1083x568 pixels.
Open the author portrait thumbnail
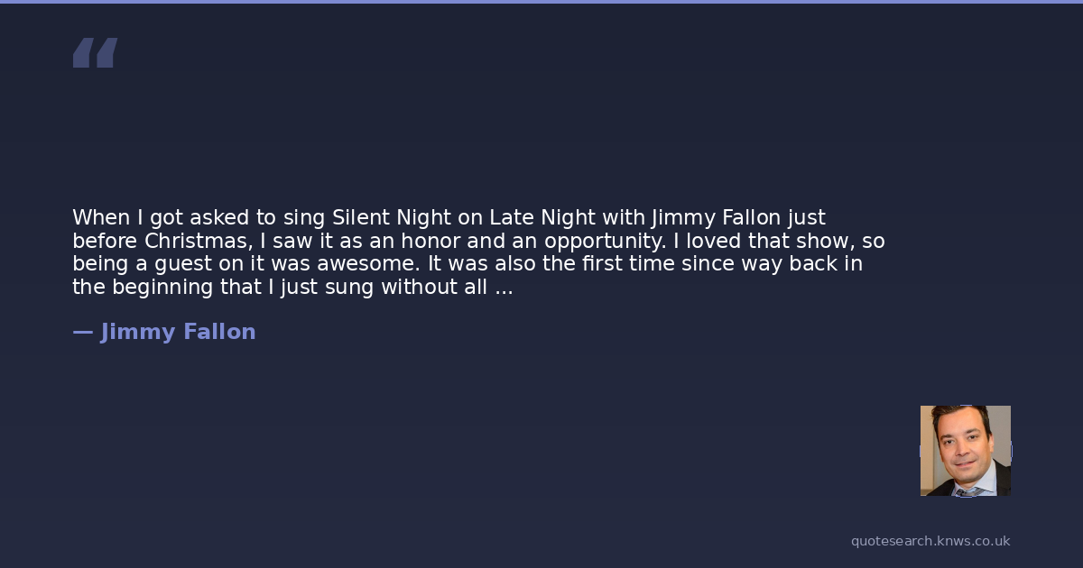pos(965,450)
